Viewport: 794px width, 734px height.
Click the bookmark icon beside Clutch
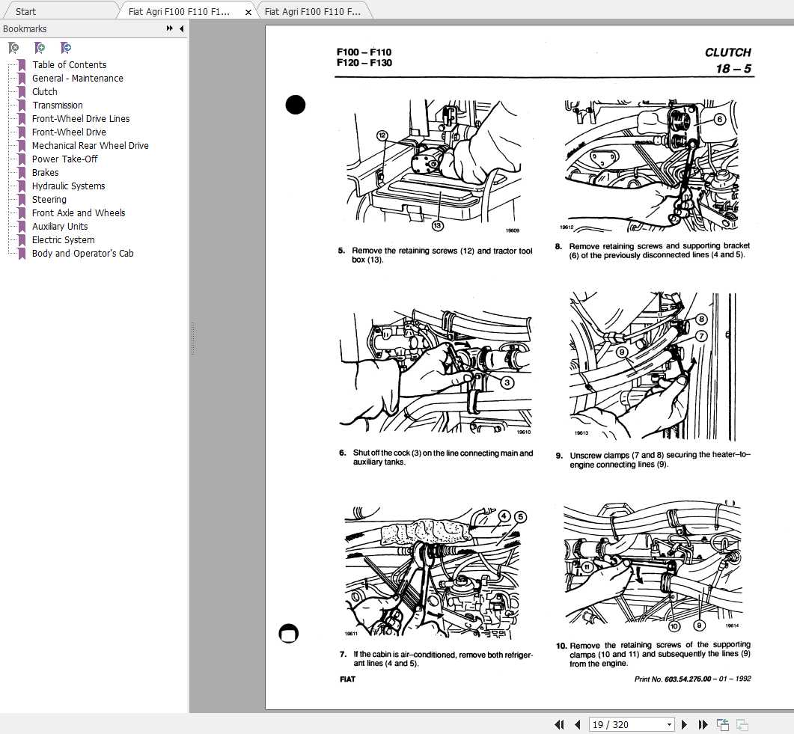coord(22,91)
